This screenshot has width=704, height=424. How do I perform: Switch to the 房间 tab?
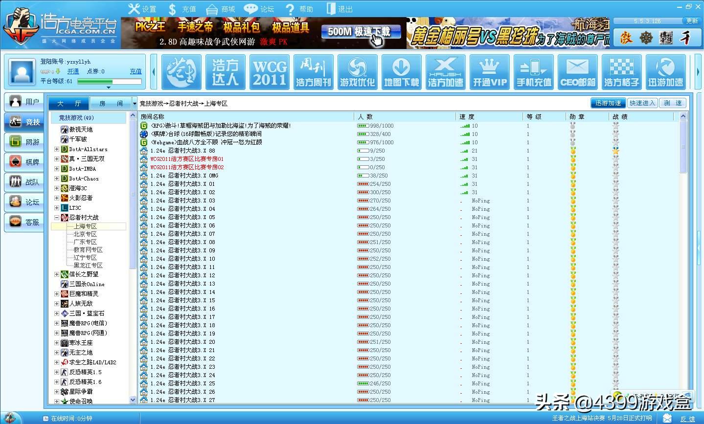(x=111, y=104)
